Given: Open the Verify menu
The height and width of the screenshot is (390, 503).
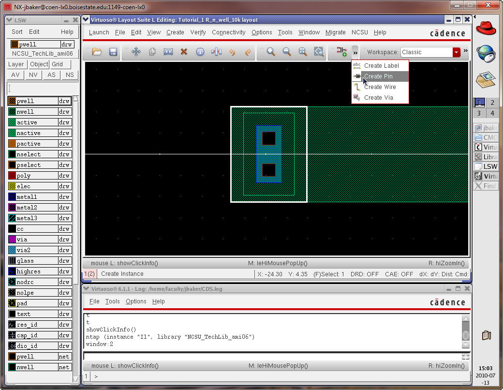Looking at the screenshot, I should [198, 32].
